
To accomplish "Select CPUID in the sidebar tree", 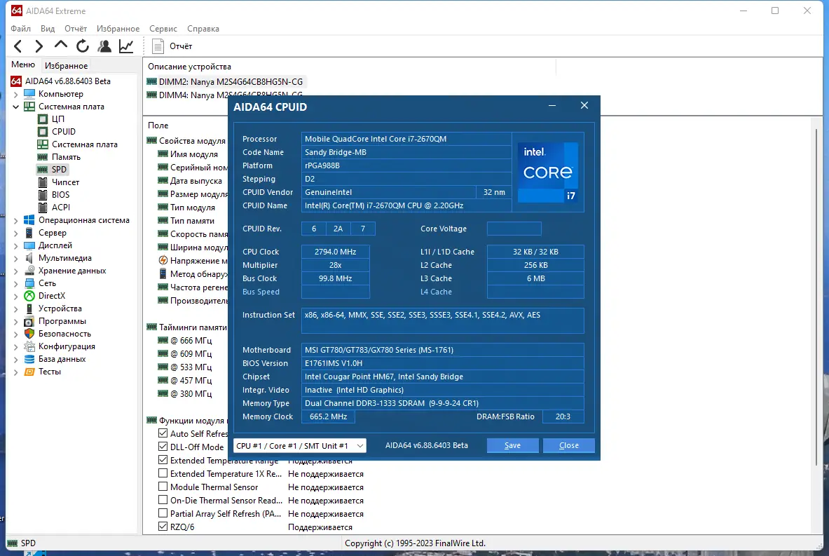I will (x=63, y=132).
